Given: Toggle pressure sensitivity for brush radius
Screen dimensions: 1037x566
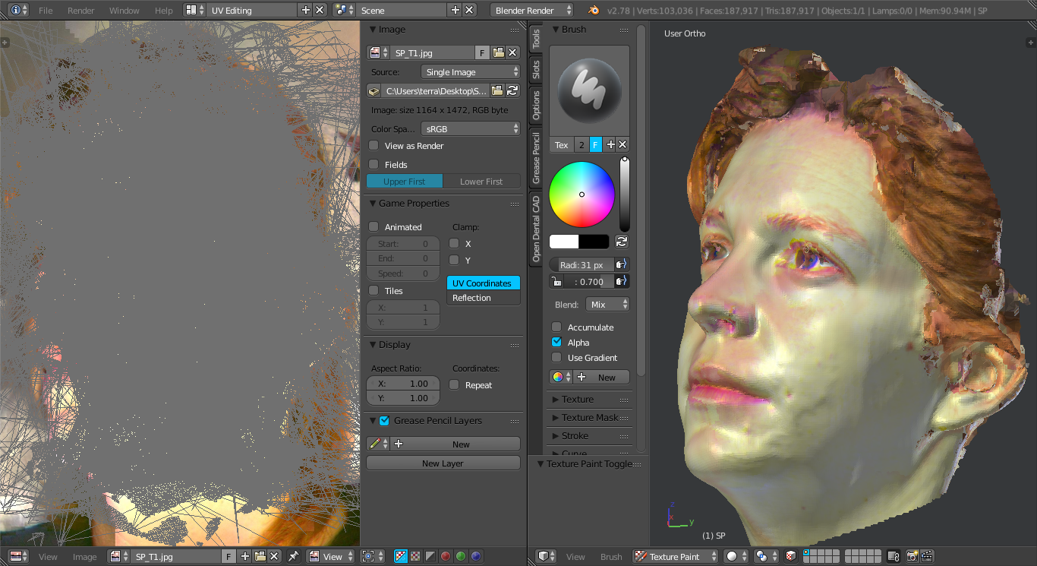Looking at the screenshot, I should [x=622, y=264].
